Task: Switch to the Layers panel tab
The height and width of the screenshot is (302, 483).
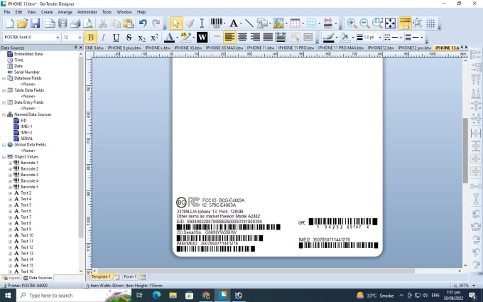Action: click(11, 278)
